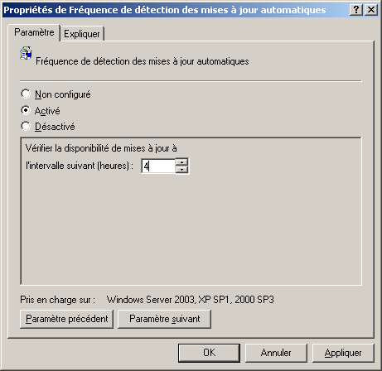The image size is (382, 371).
Task: Go to Paramètre suivant
Action: (x=164, y=319)
